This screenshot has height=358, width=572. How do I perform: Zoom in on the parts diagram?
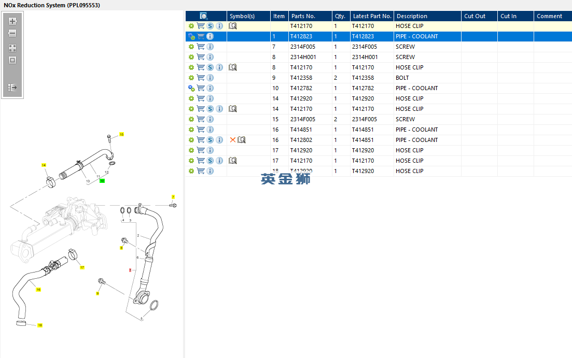(12, 21)
